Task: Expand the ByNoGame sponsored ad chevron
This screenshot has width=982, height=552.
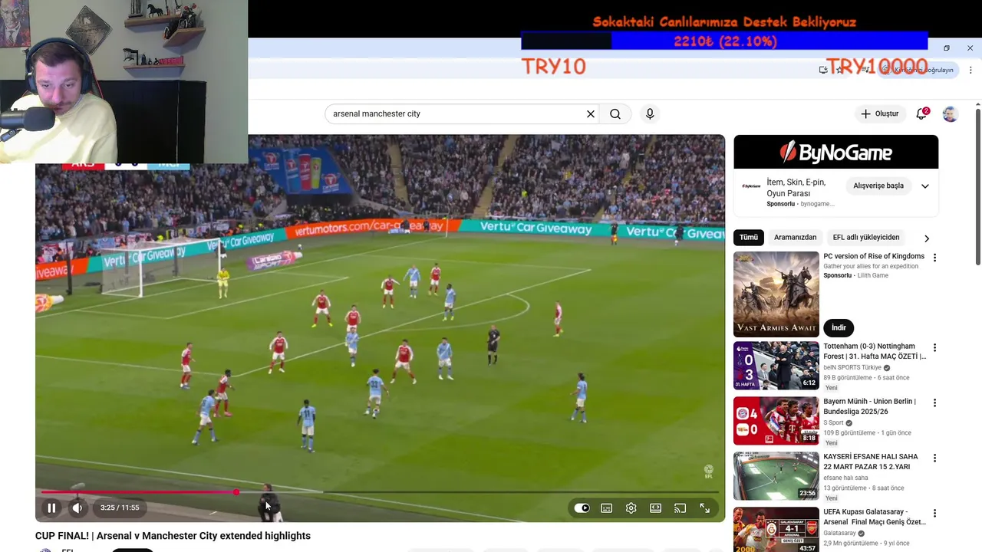Action: pyautogui.click(x=925, y=186)
